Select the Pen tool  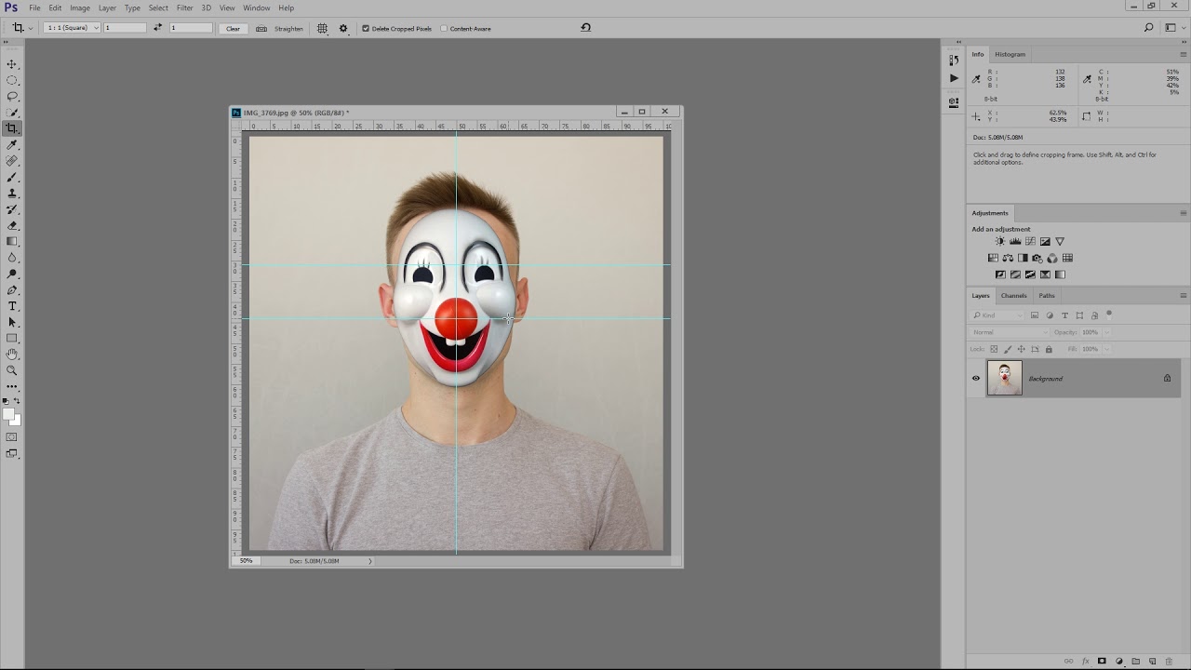(x=12, y=290)
